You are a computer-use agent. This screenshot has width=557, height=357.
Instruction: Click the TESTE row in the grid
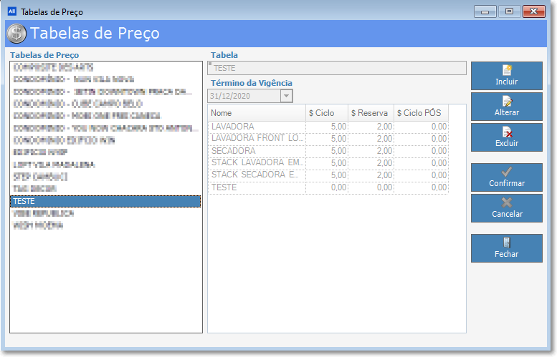[257, 187]
